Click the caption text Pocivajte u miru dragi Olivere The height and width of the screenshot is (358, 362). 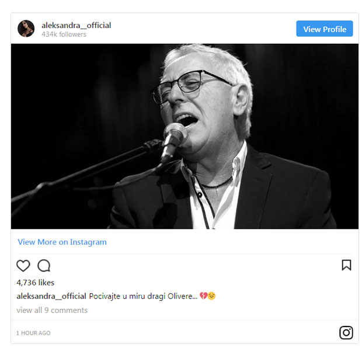pyautogui.click(x=143, y=296)
